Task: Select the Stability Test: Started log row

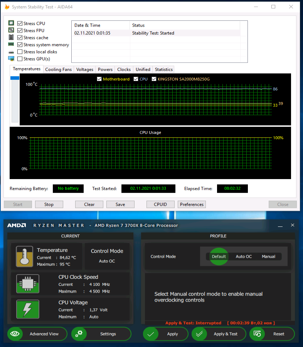Action: pyautogui.click(x=156, y=33)
